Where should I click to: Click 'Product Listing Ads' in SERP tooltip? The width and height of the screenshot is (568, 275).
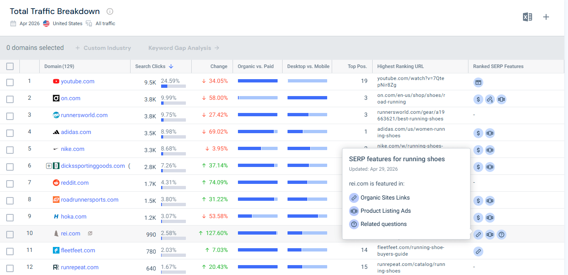coord(386,211)
